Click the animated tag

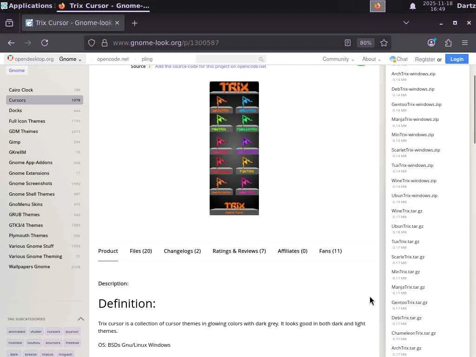click(x=17, y=331)
